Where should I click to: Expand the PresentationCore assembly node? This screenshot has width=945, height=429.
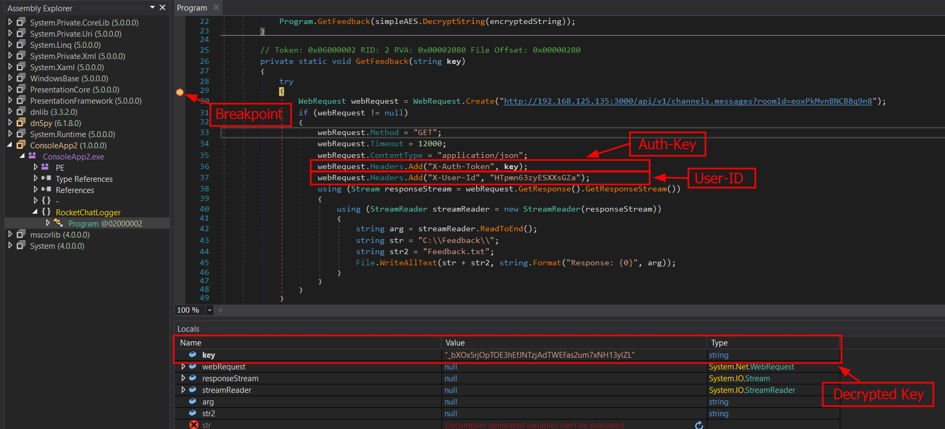tap(10, 89)
